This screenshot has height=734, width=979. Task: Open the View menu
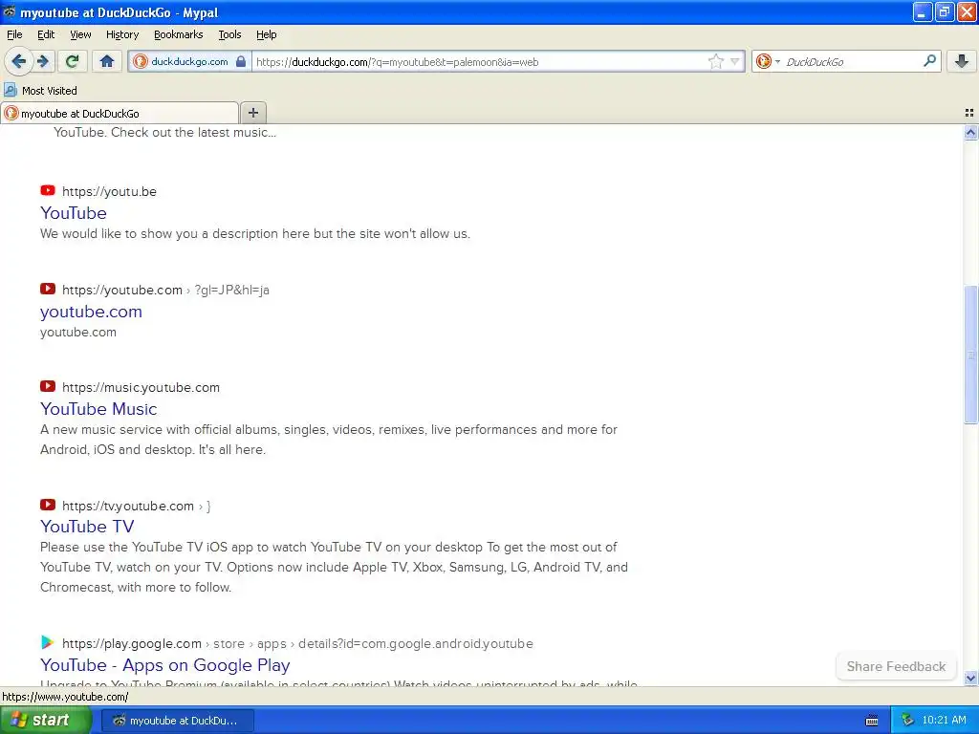tap(80, 34)
